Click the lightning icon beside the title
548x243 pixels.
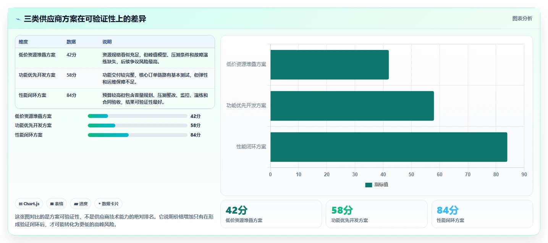coord(18,19)
